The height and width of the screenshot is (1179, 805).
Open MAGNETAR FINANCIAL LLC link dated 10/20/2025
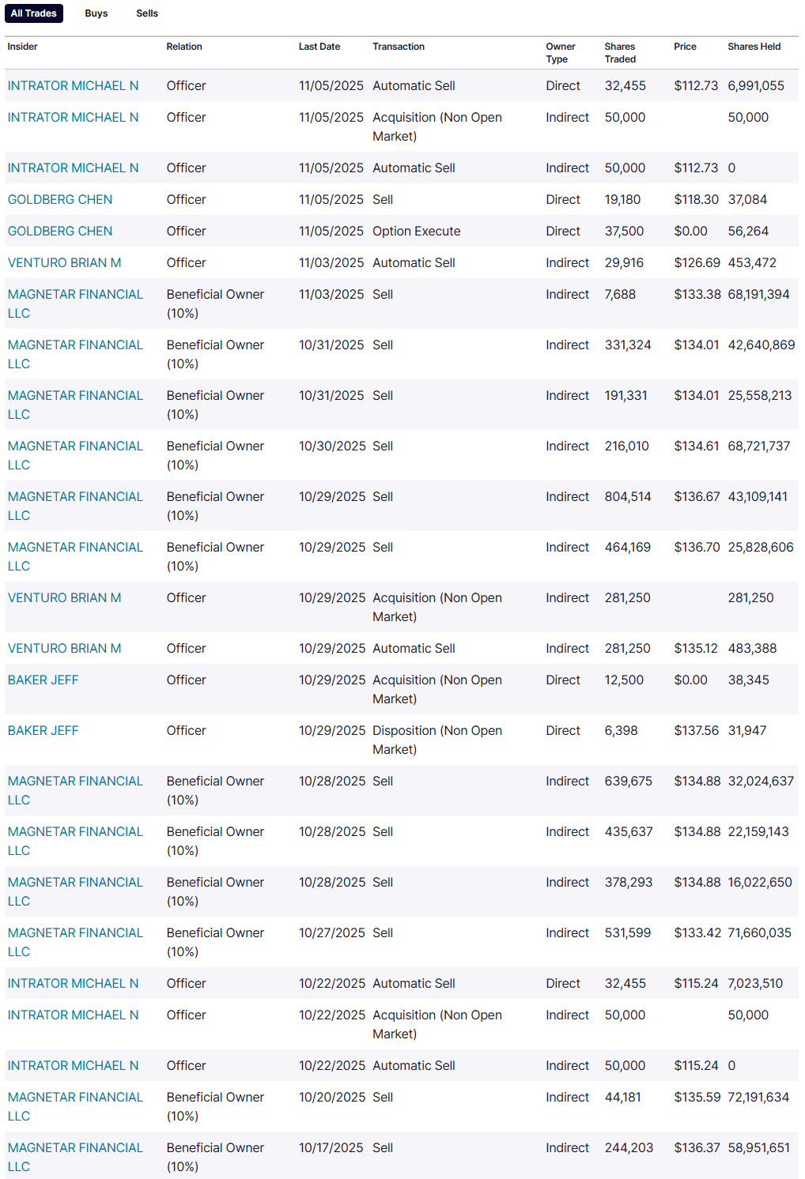point(75,1097)
